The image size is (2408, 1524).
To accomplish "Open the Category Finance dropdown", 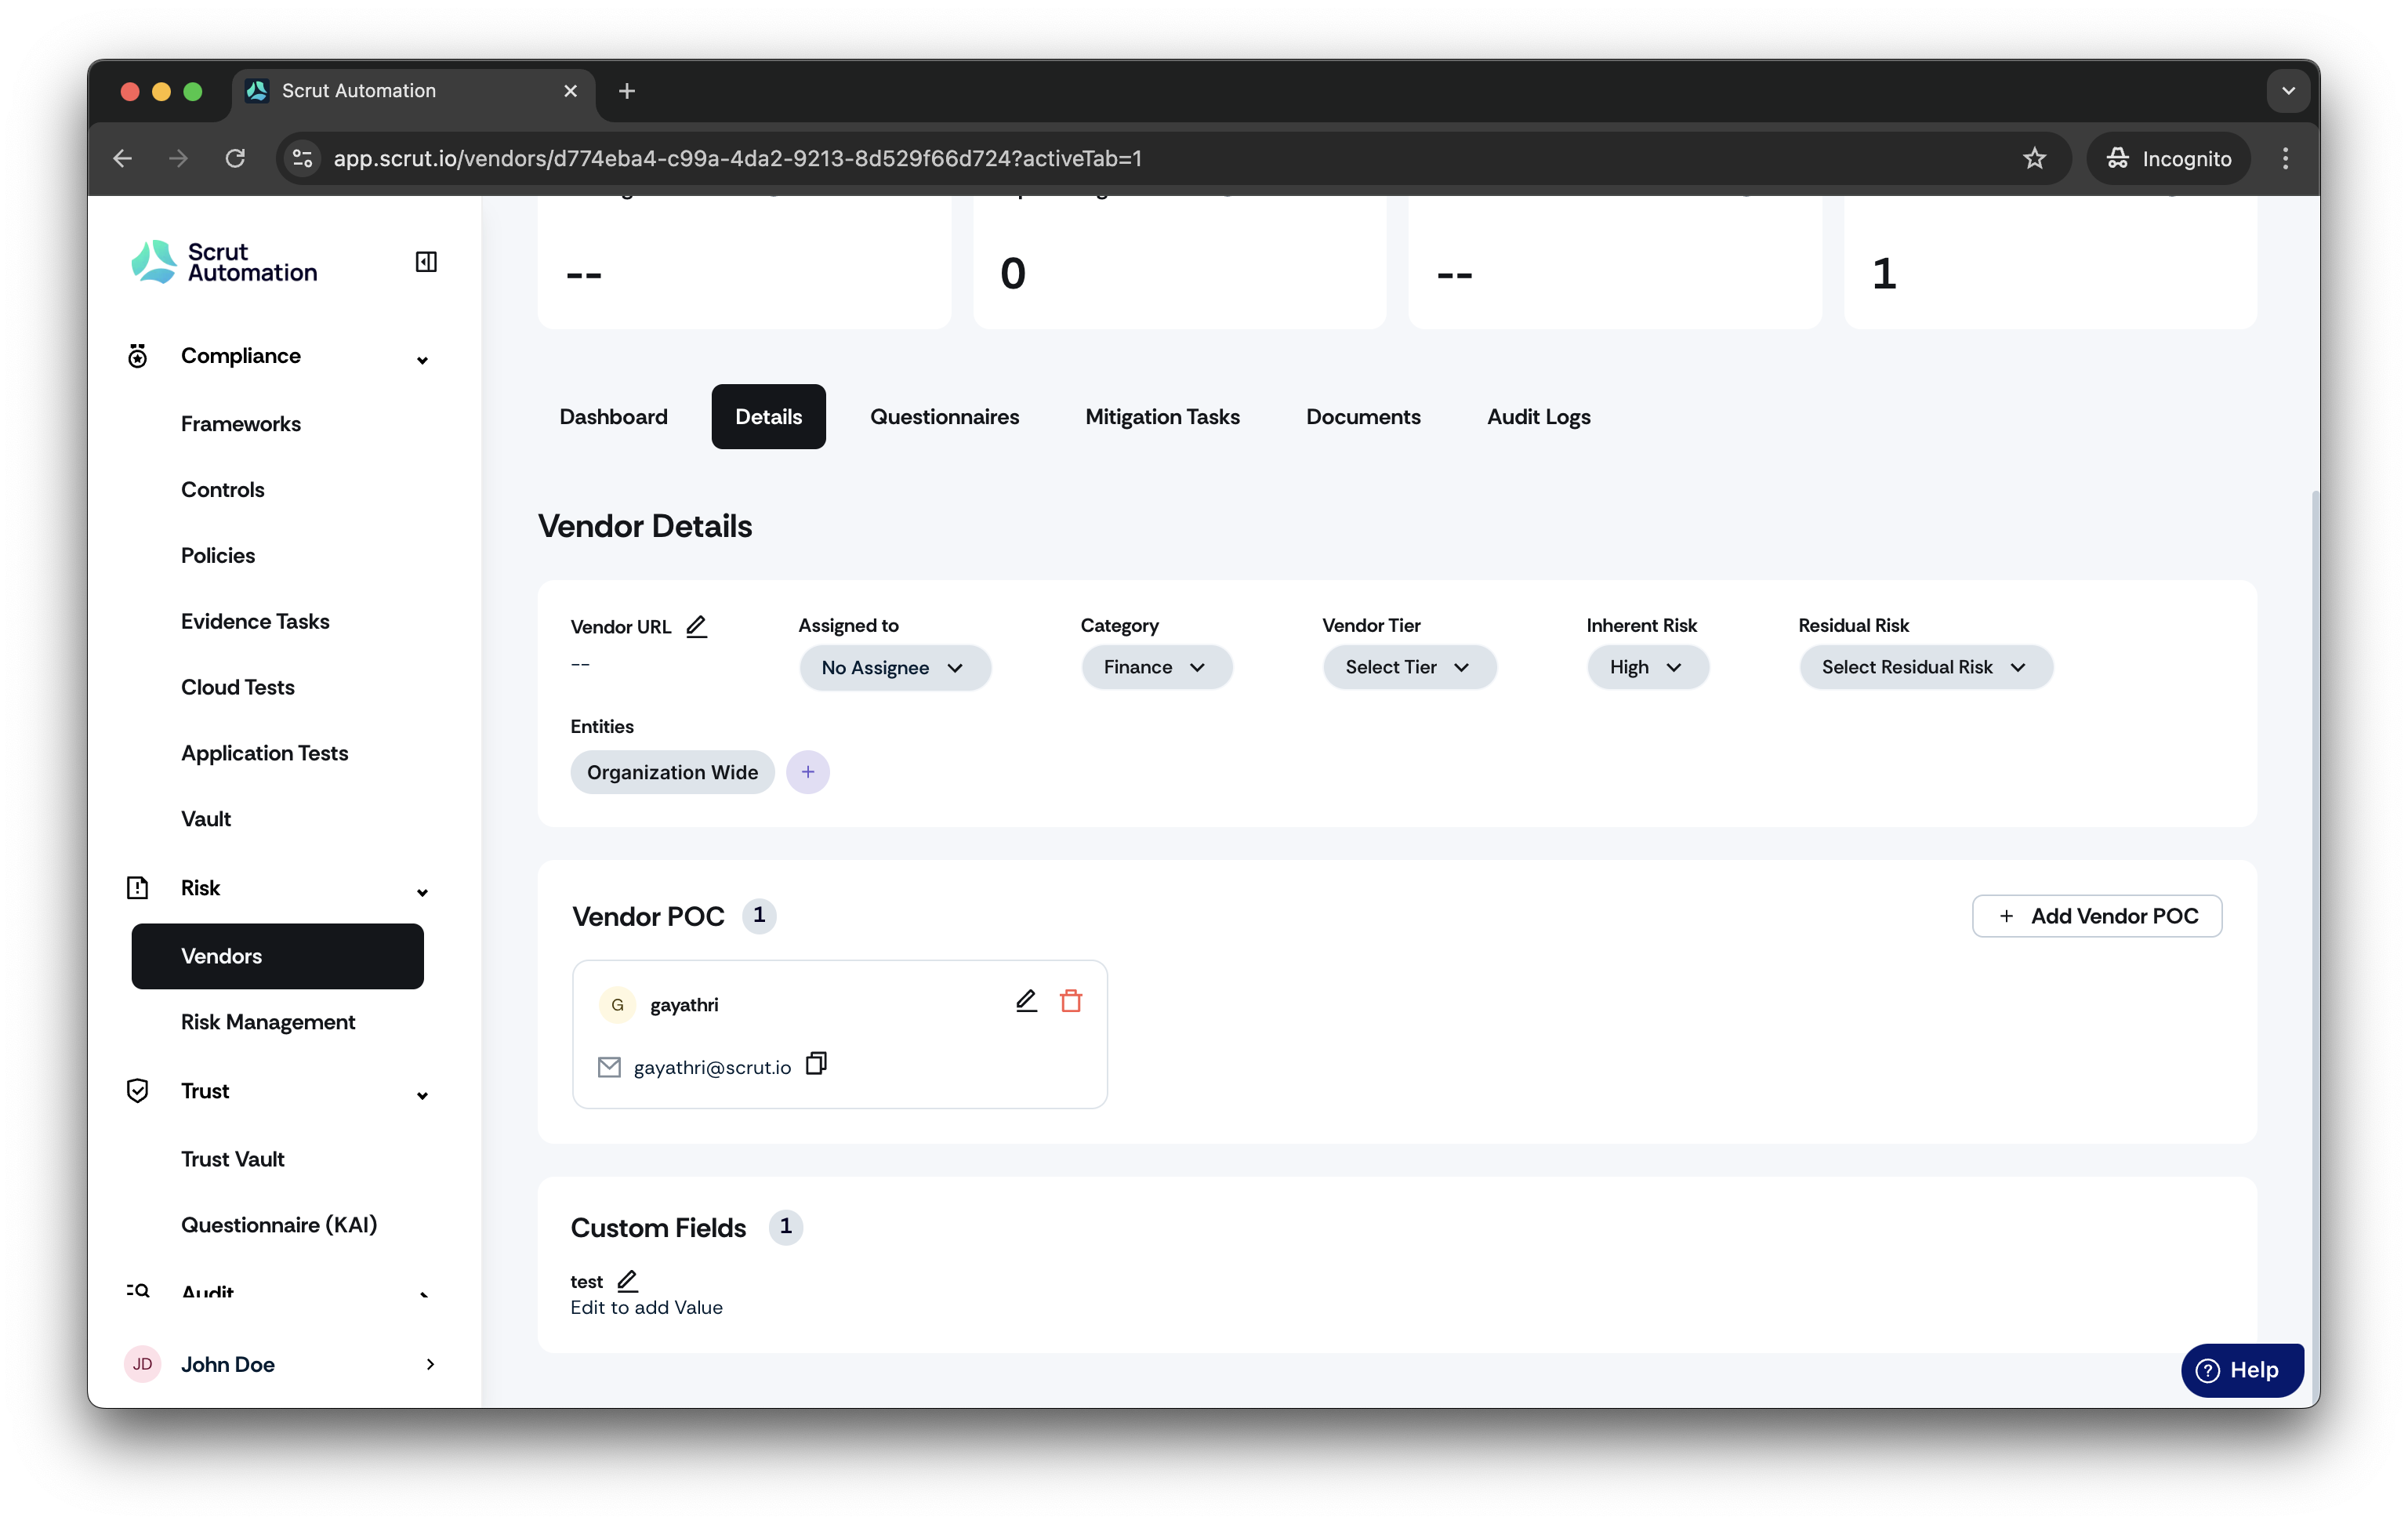I will pyautogui.click(x=1156, y=667).
